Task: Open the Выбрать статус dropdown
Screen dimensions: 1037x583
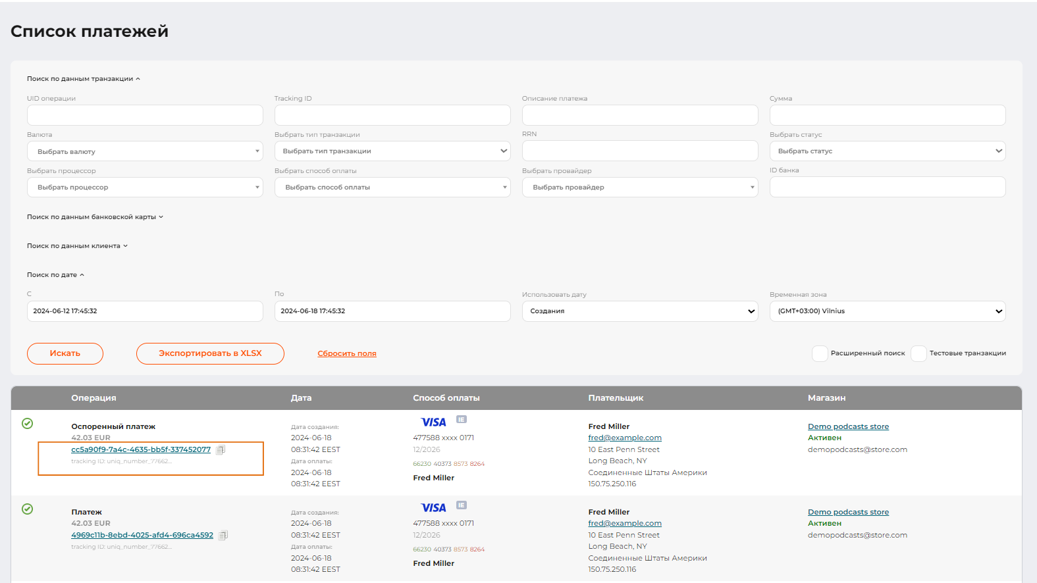Action: [887, 151]
